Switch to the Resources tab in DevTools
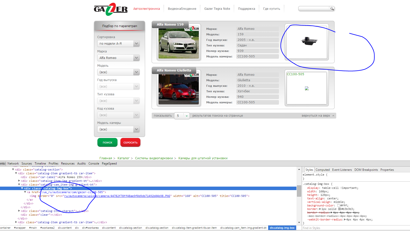This screenshot has height=231, width=410. click(x=68, y=164)
